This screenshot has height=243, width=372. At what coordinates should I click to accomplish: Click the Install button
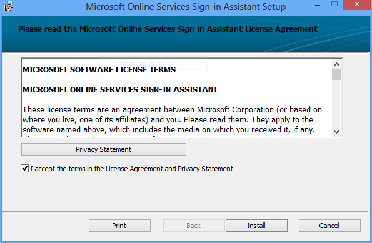256,226
